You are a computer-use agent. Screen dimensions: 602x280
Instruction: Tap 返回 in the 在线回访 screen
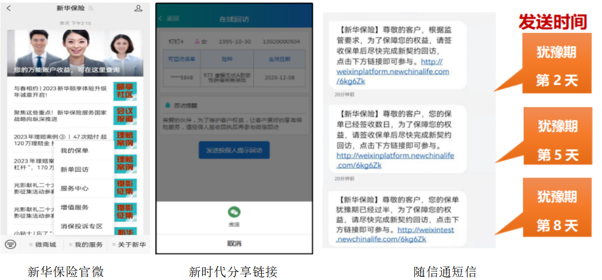point(169,18)
